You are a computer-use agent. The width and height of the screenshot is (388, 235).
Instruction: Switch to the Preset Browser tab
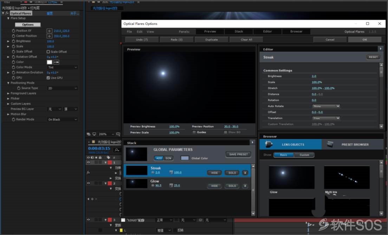pos(353,145)
